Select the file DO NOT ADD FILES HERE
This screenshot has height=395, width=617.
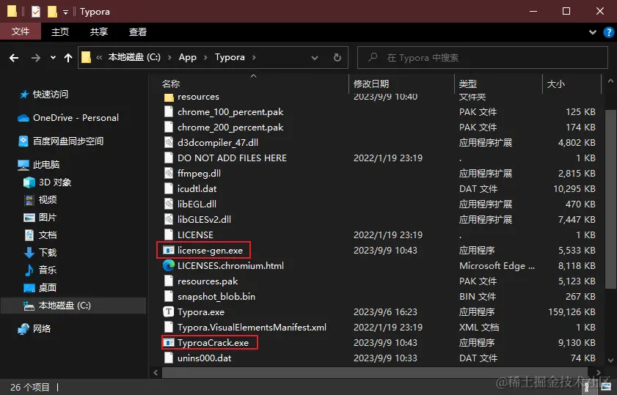[232, 158]
